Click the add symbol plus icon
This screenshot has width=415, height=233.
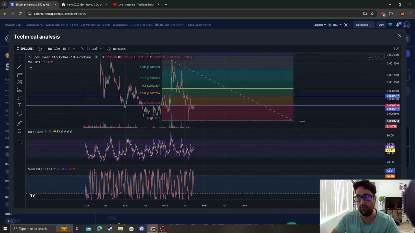[x=40, y=49]
